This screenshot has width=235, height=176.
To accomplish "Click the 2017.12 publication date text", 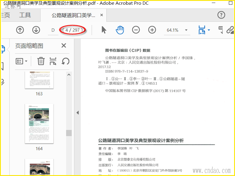I will [105, 67].
